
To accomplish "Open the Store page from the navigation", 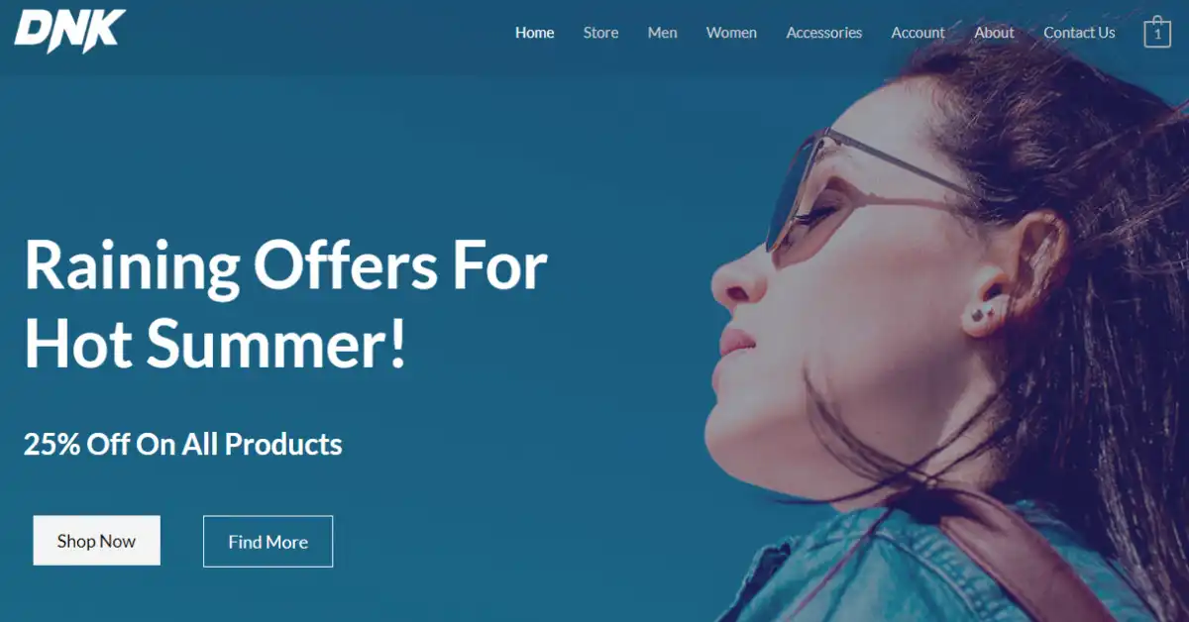I will click(600, 33).
